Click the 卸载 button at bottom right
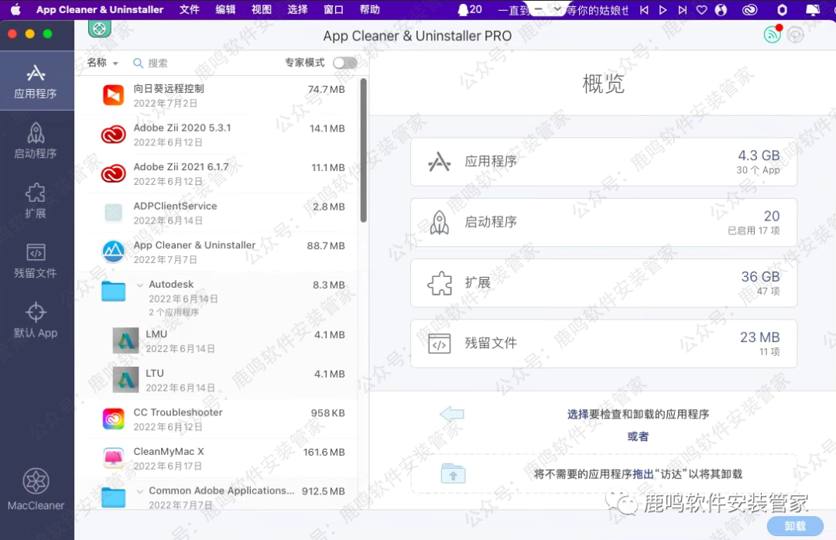The height and width of the screenshot is (540, 836). (x=794, y=526)
